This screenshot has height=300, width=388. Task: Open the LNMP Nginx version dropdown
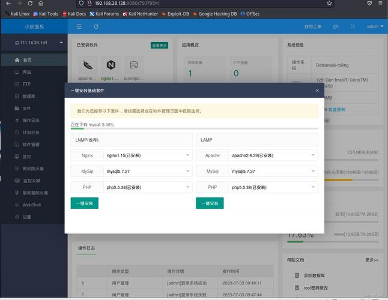pos(148,155)
